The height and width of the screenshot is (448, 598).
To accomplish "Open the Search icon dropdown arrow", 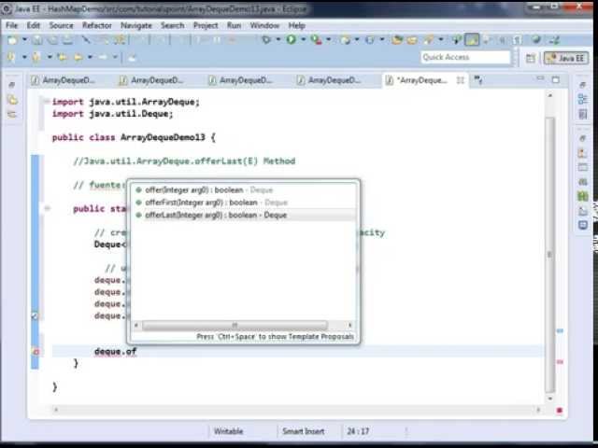I will pos(441,39).
